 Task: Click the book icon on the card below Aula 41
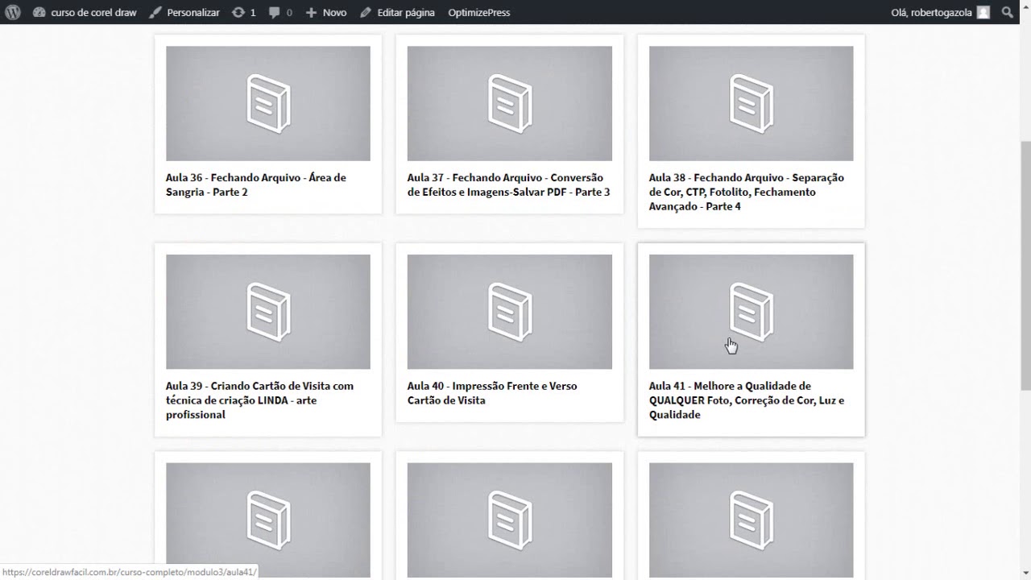point(752,520)
